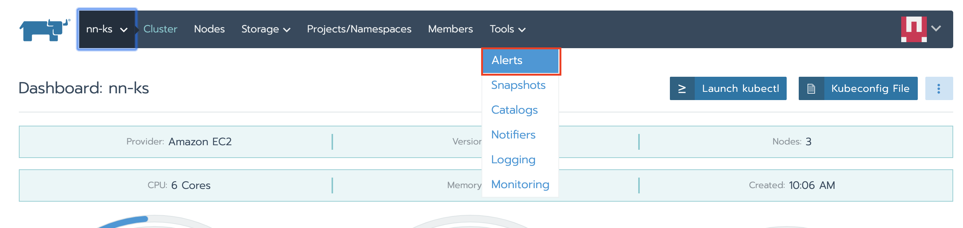The height and width of the screenshot is (228, 963).
Task: Expand the user menu chevron beside avatar
Action: [936, 29]
